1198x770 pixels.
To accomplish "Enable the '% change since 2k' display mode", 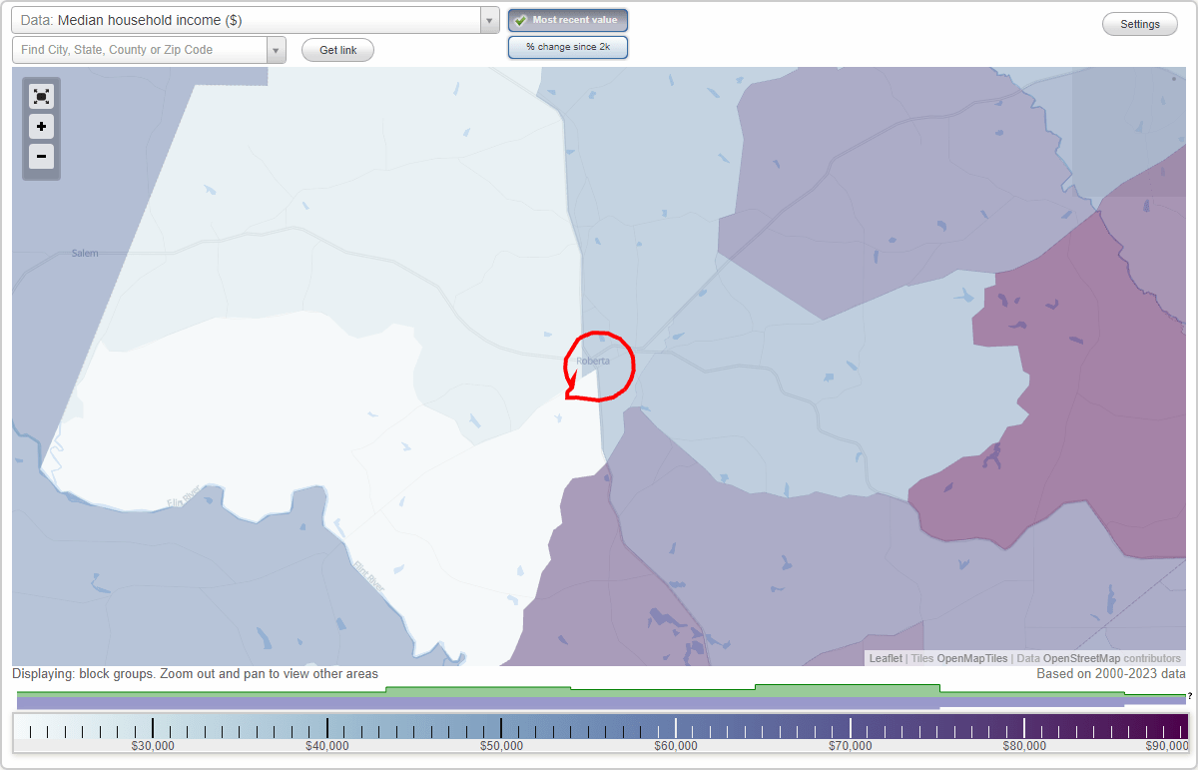I will point(567,46).
